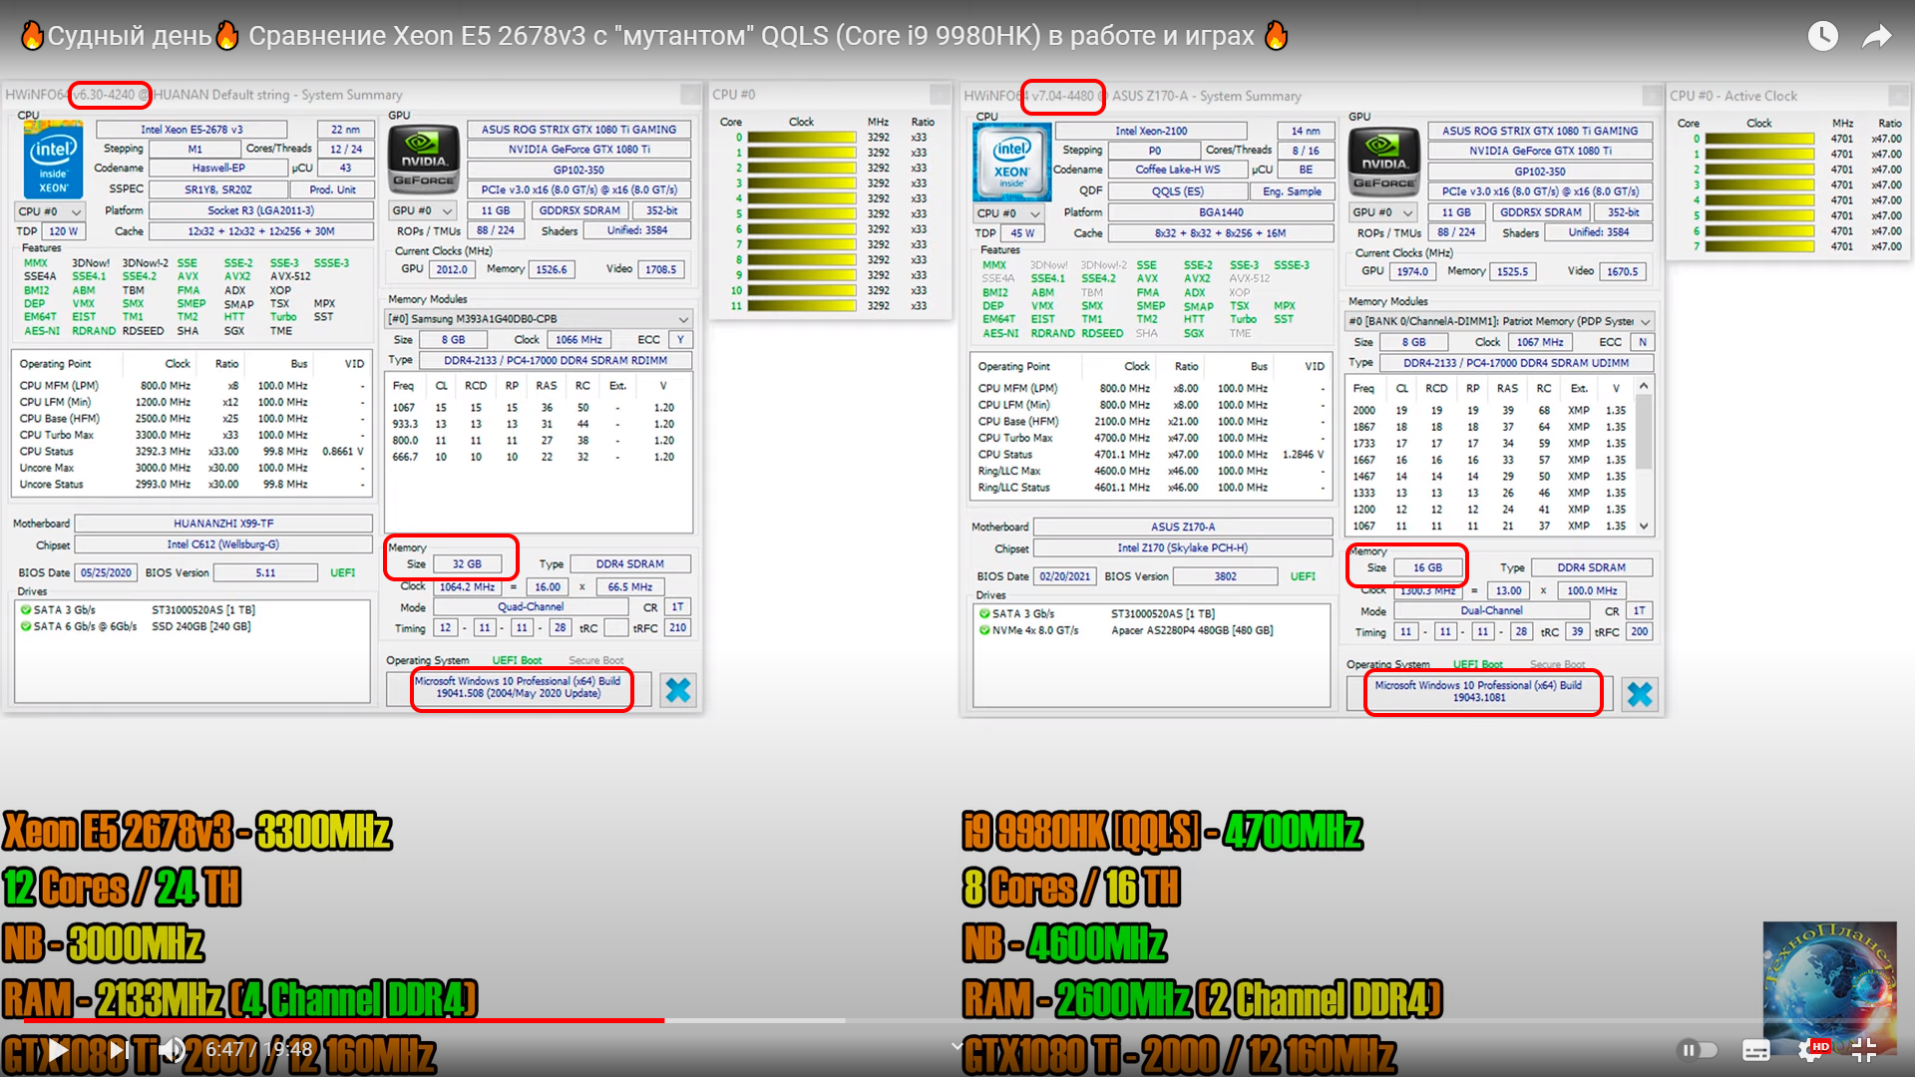Exit full screen mode
Image resolution: width=1915 pixels, height=1077 pixels.
tap(1864, 1049)
